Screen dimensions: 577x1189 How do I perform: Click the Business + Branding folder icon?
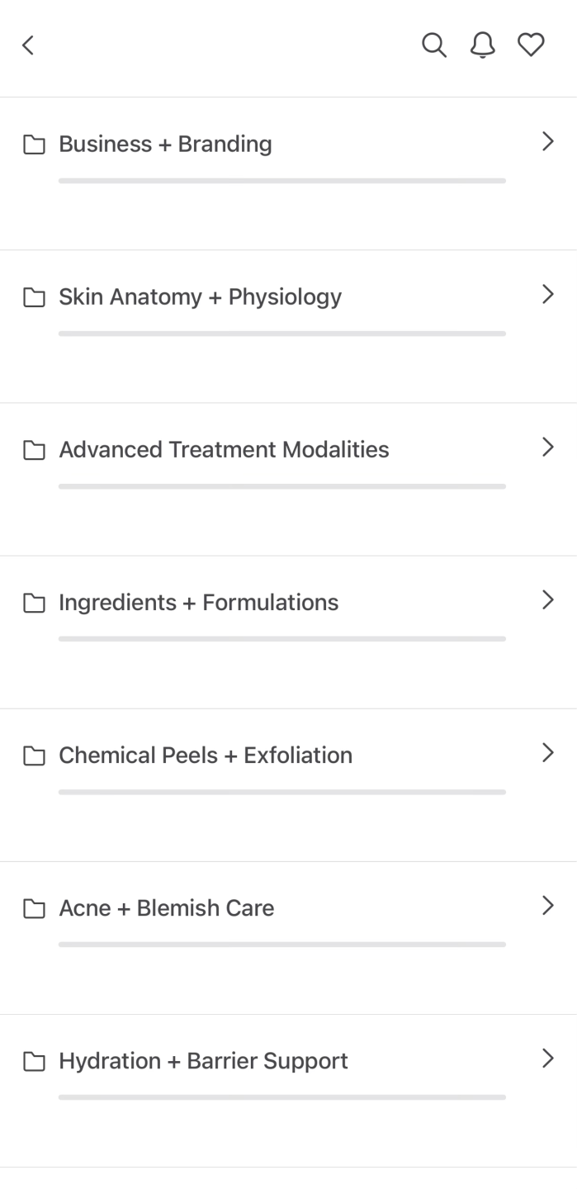(x=34, y=144)
